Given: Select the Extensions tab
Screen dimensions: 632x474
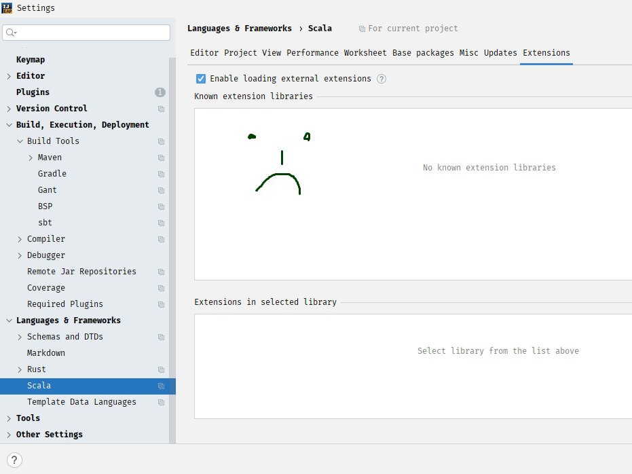Looking at the screenshot, I should click(x=546, y=53).
